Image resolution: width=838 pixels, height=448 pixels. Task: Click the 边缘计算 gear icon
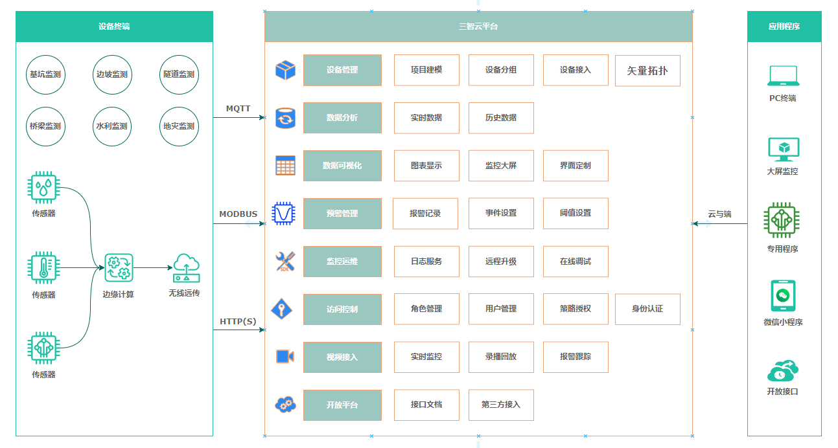click(119, 267)
